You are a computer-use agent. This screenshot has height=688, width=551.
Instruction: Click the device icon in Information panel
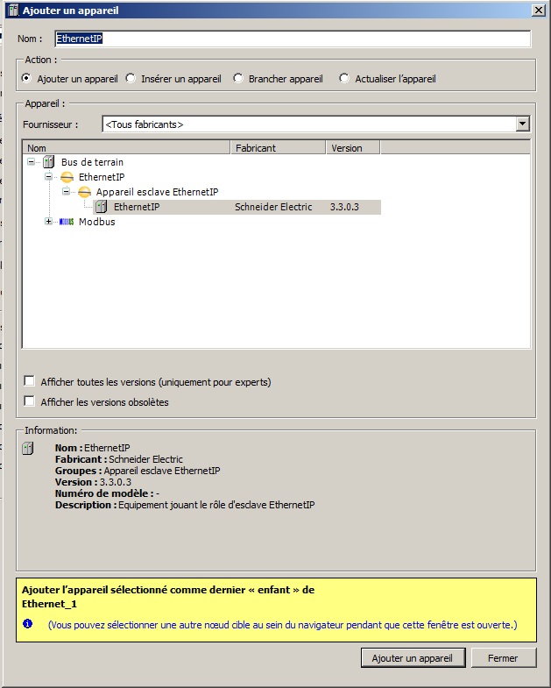pos(27,449)
